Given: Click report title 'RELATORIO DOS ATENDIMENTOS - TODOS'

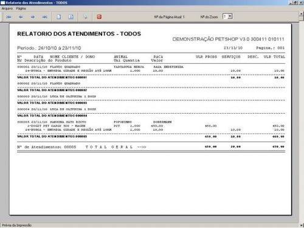Looking at the screenshot, I should (x=79, y=34).
